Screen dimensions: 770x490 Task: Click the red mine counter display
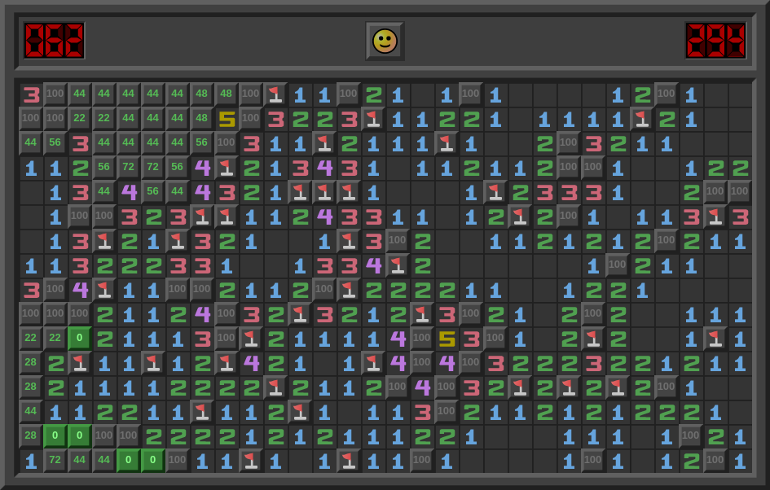click(x=54, y=41)
